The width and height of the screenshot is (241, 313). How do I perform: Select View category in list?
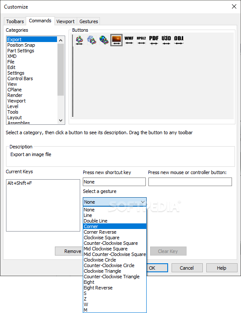(x=32, y=84)
